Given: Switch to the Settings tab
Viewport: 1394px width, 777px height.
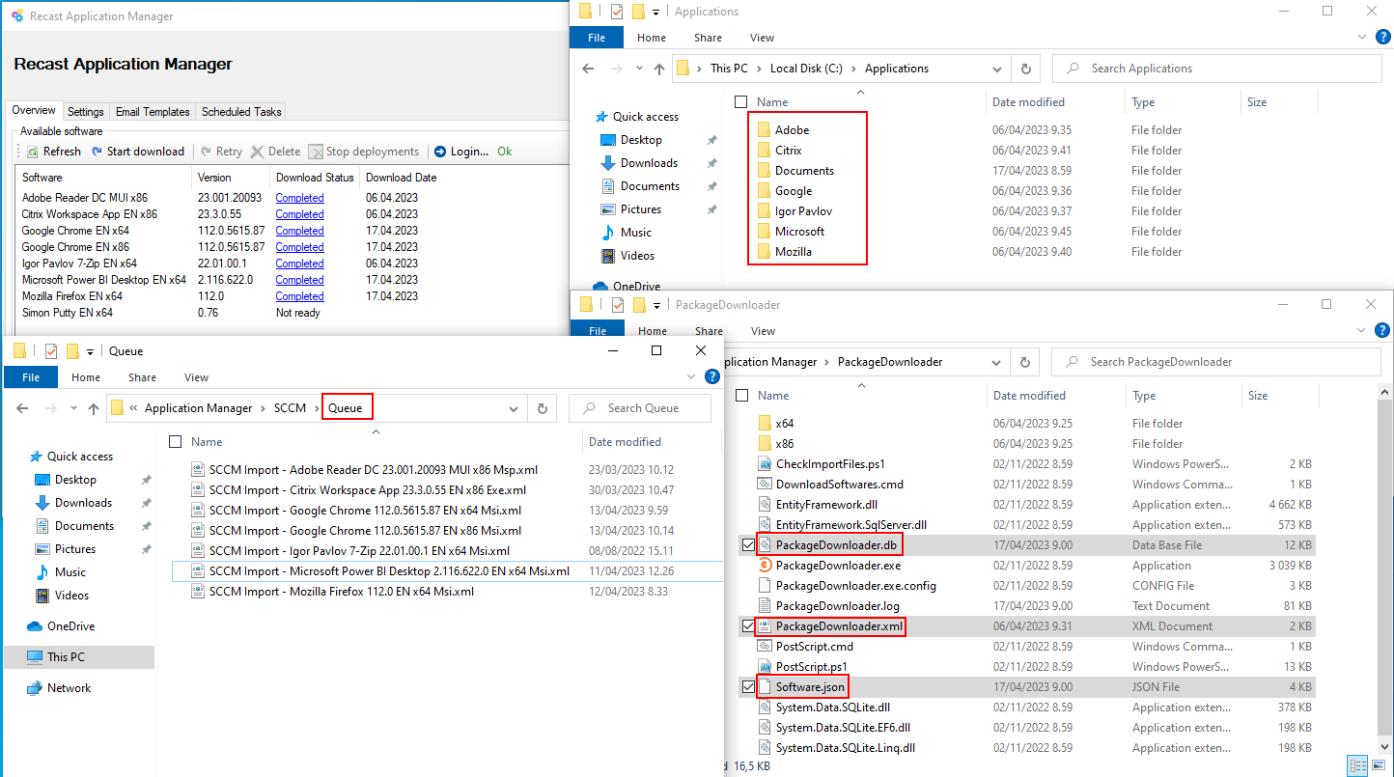Looking at the screenshot, I should (86, 112).
